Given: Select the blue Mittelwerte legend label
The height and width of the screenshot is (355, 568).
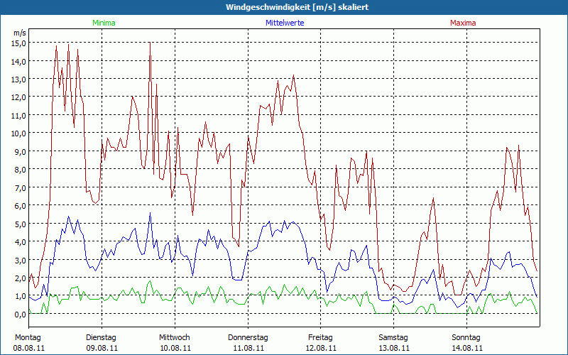Looking at the screenshot, I should 285,23.
